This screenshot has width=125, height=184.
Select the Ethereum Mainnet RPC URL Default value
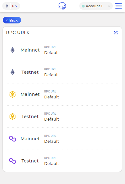[52, 53]
